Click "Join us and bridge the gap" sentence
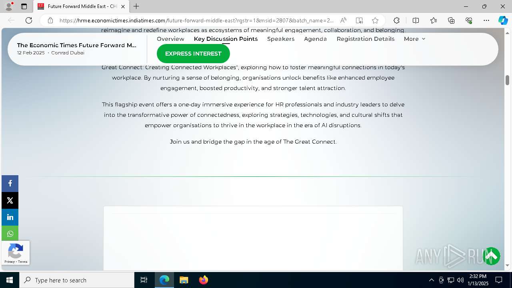 click(x=253, y=142)
